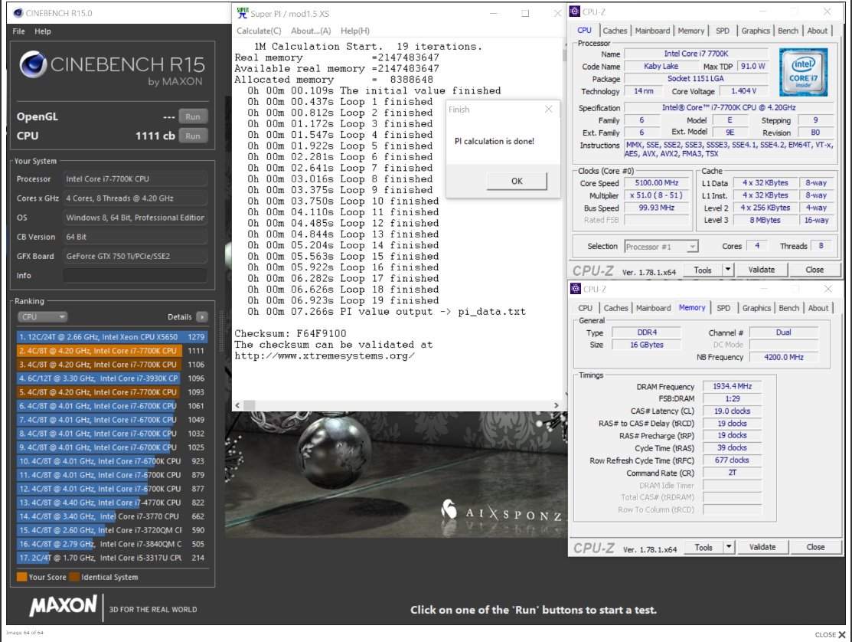Open Cinebench Help menu
Image resolution: width=852 pixels, height=642 pixels.
(43, 31)
